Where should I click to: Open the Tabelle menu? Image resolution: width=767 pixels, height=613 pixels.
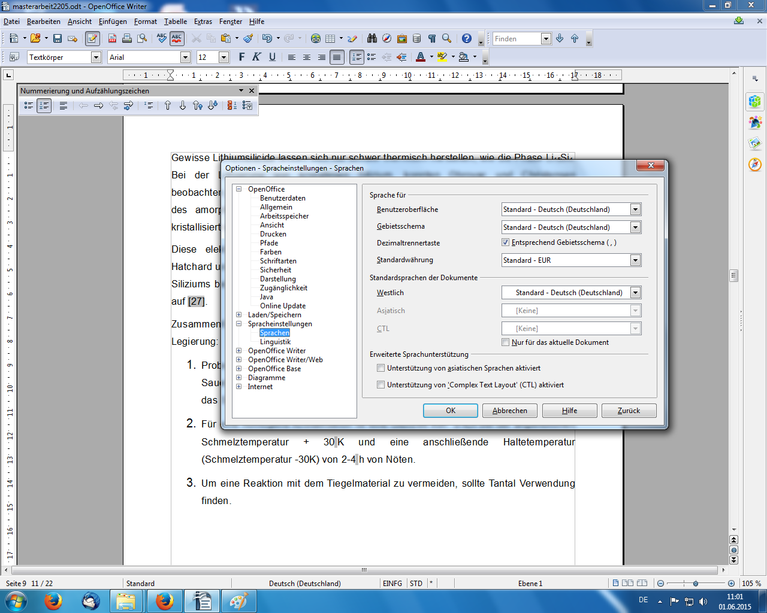tap(176, 22)
